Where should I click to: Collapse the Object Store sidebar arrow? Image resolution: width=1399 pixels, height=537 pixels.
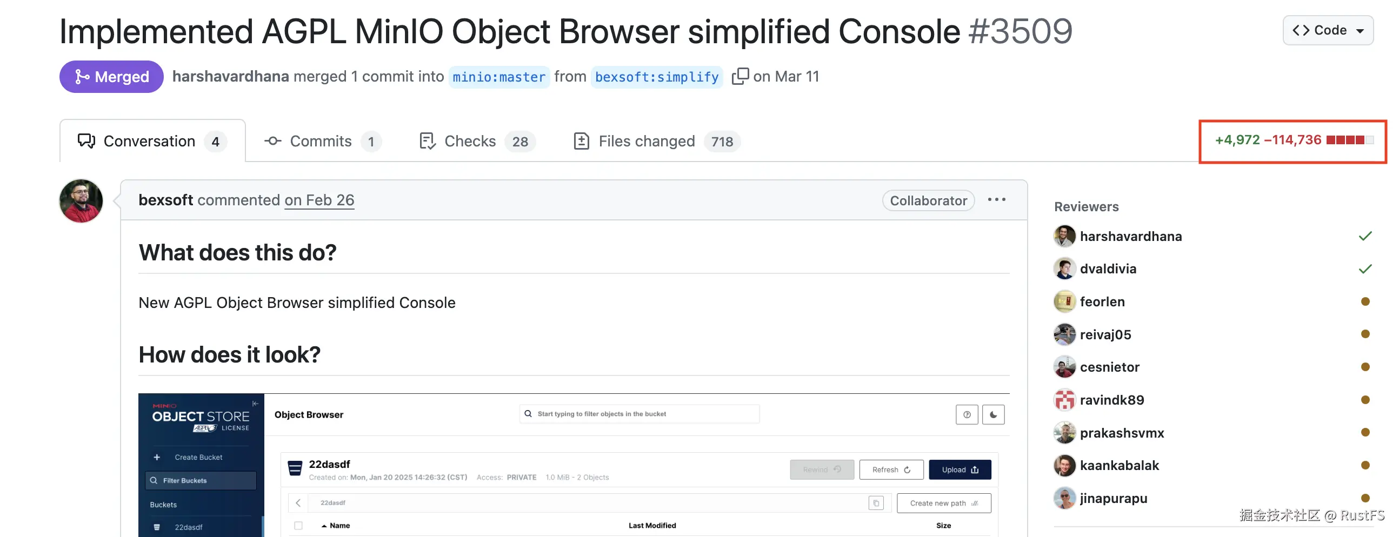coord(255,404)
